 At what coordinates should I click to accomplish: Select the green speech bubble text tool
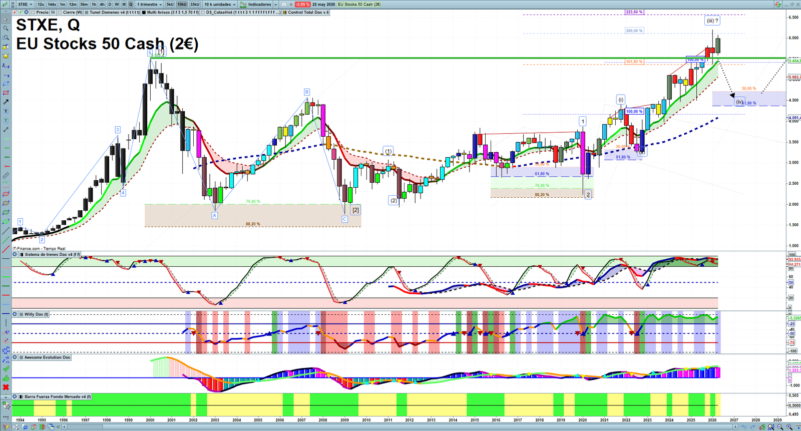[x=6, y=120]
